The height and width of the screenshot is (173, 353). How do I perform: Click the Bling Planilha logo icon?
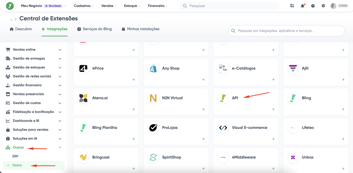(83, 128)
